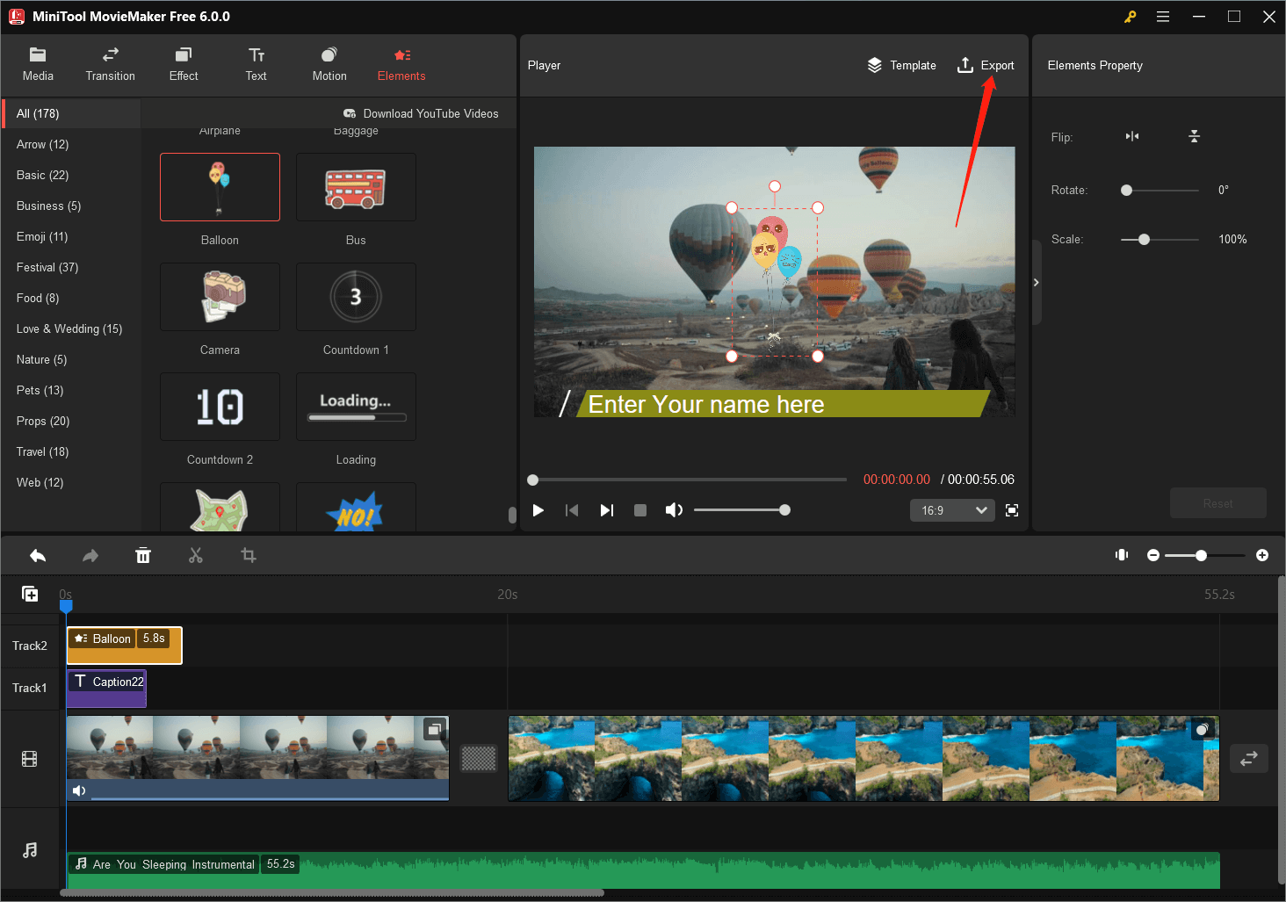The image size is (1286, 902).
Task: Click the transition slot between the video clips
Action: coord(479,758)
